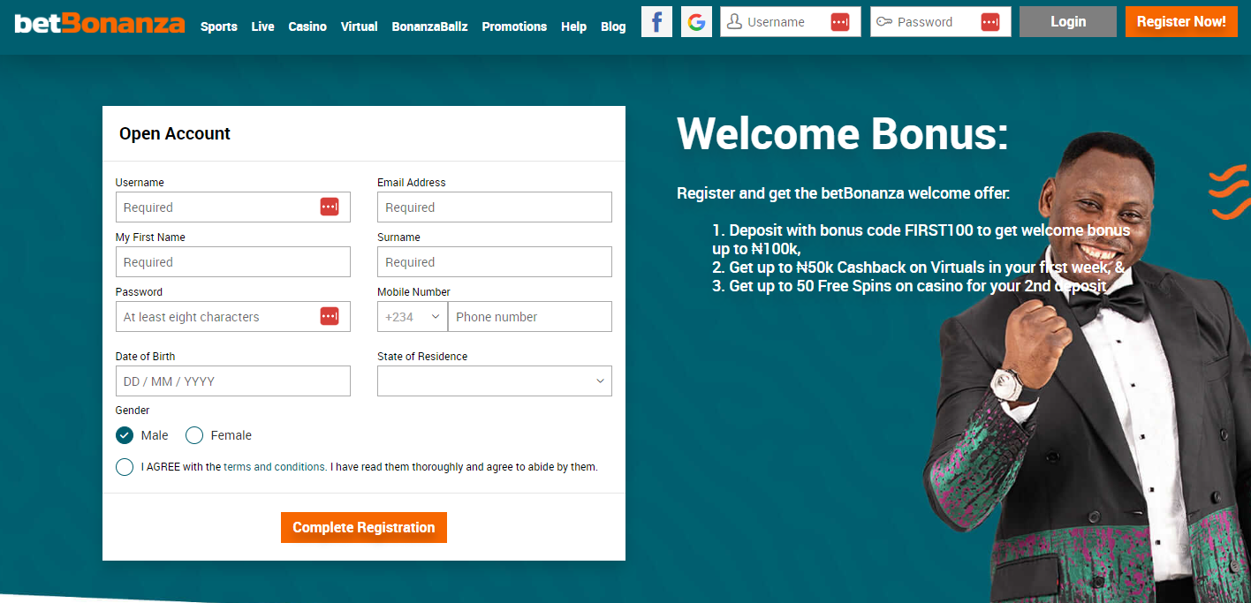Open the +234 country code dropdown
Viewport: 1251px width, 603px height.
[x=413, y=317]
